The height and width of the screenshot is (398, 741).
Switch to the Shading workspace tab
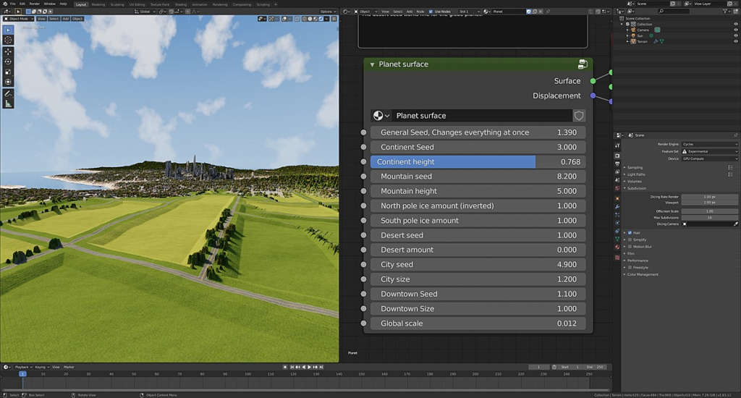coord(180,4)
